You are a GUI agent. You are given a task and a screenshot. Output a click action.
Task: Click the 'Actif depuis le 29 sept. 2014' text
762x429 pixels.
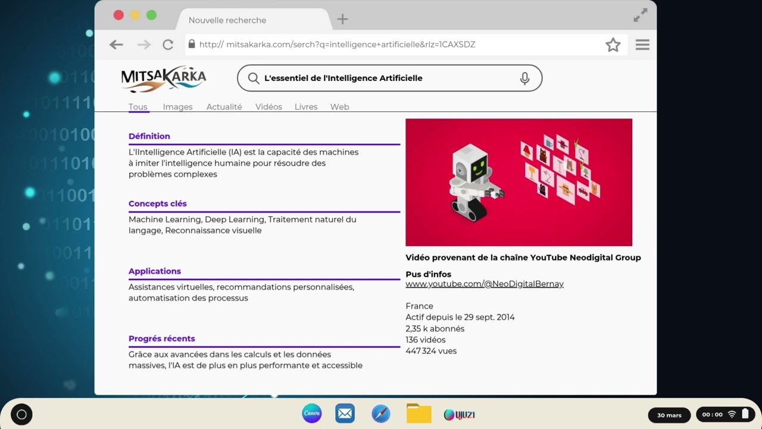click(x=460, y=318)
